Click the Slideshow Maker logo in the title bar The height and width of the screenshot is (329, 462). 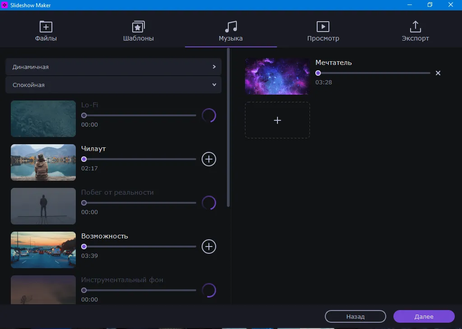tap(5, 5)
